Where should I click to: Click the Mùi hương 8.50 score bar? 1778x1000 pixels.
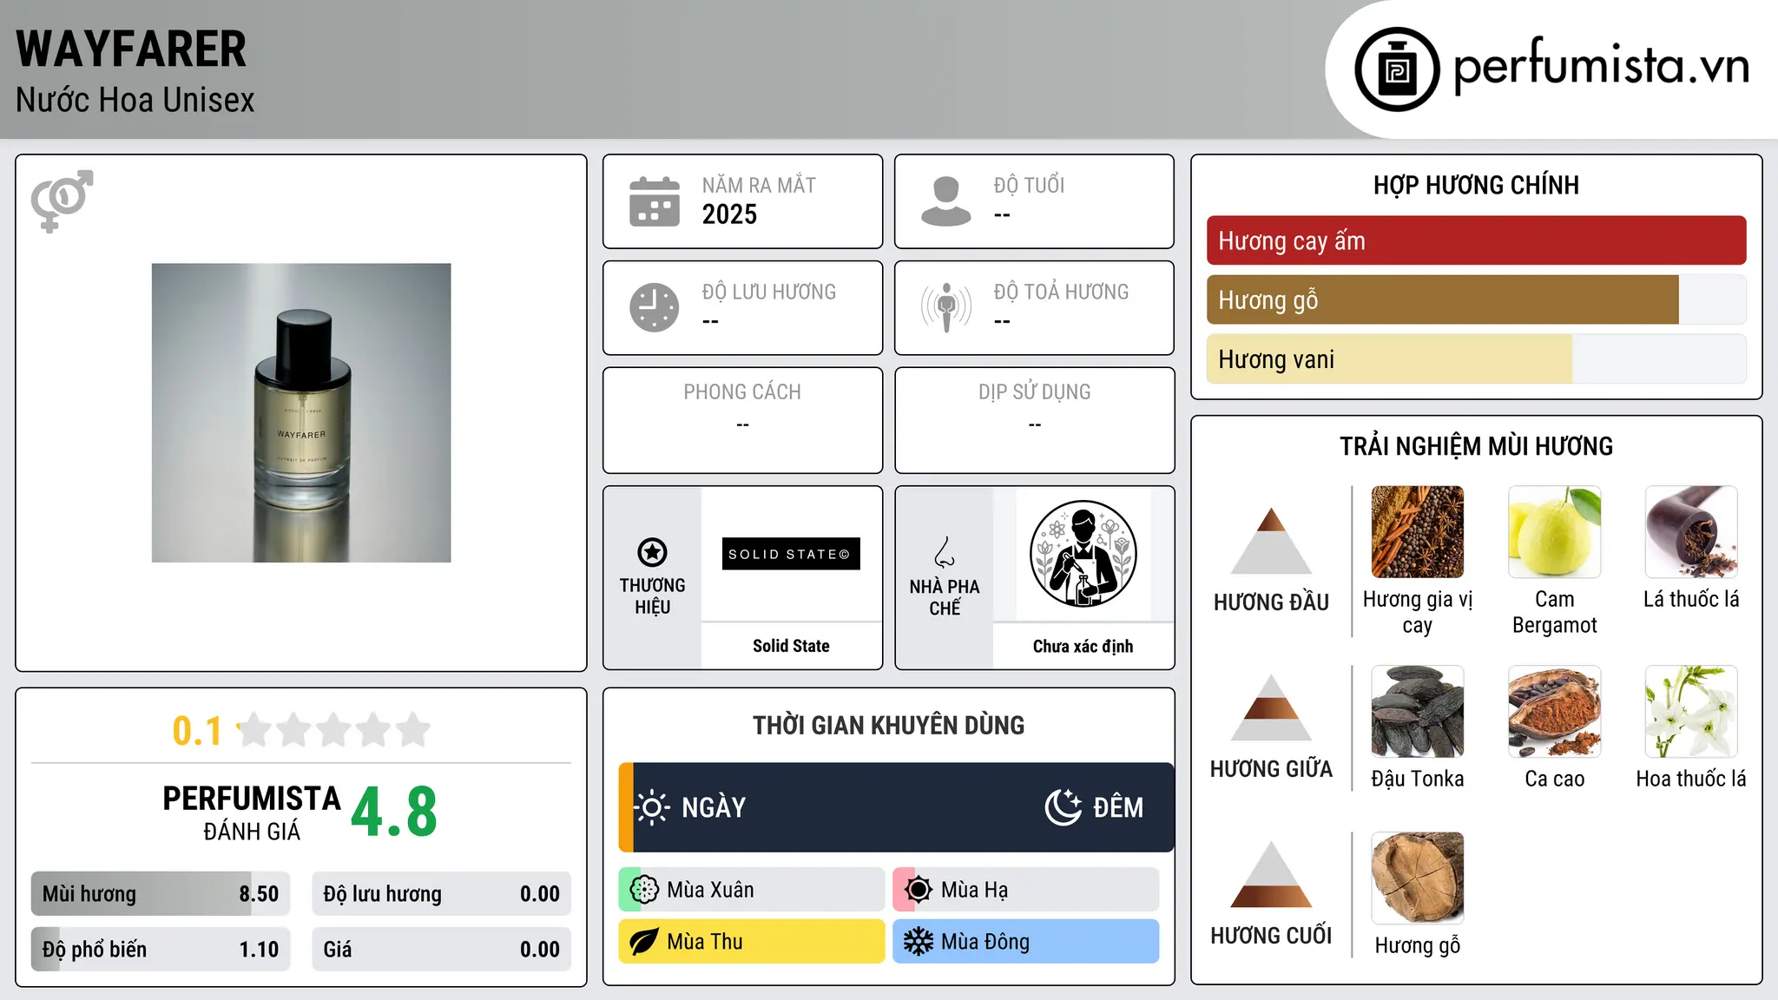(161, 894)
